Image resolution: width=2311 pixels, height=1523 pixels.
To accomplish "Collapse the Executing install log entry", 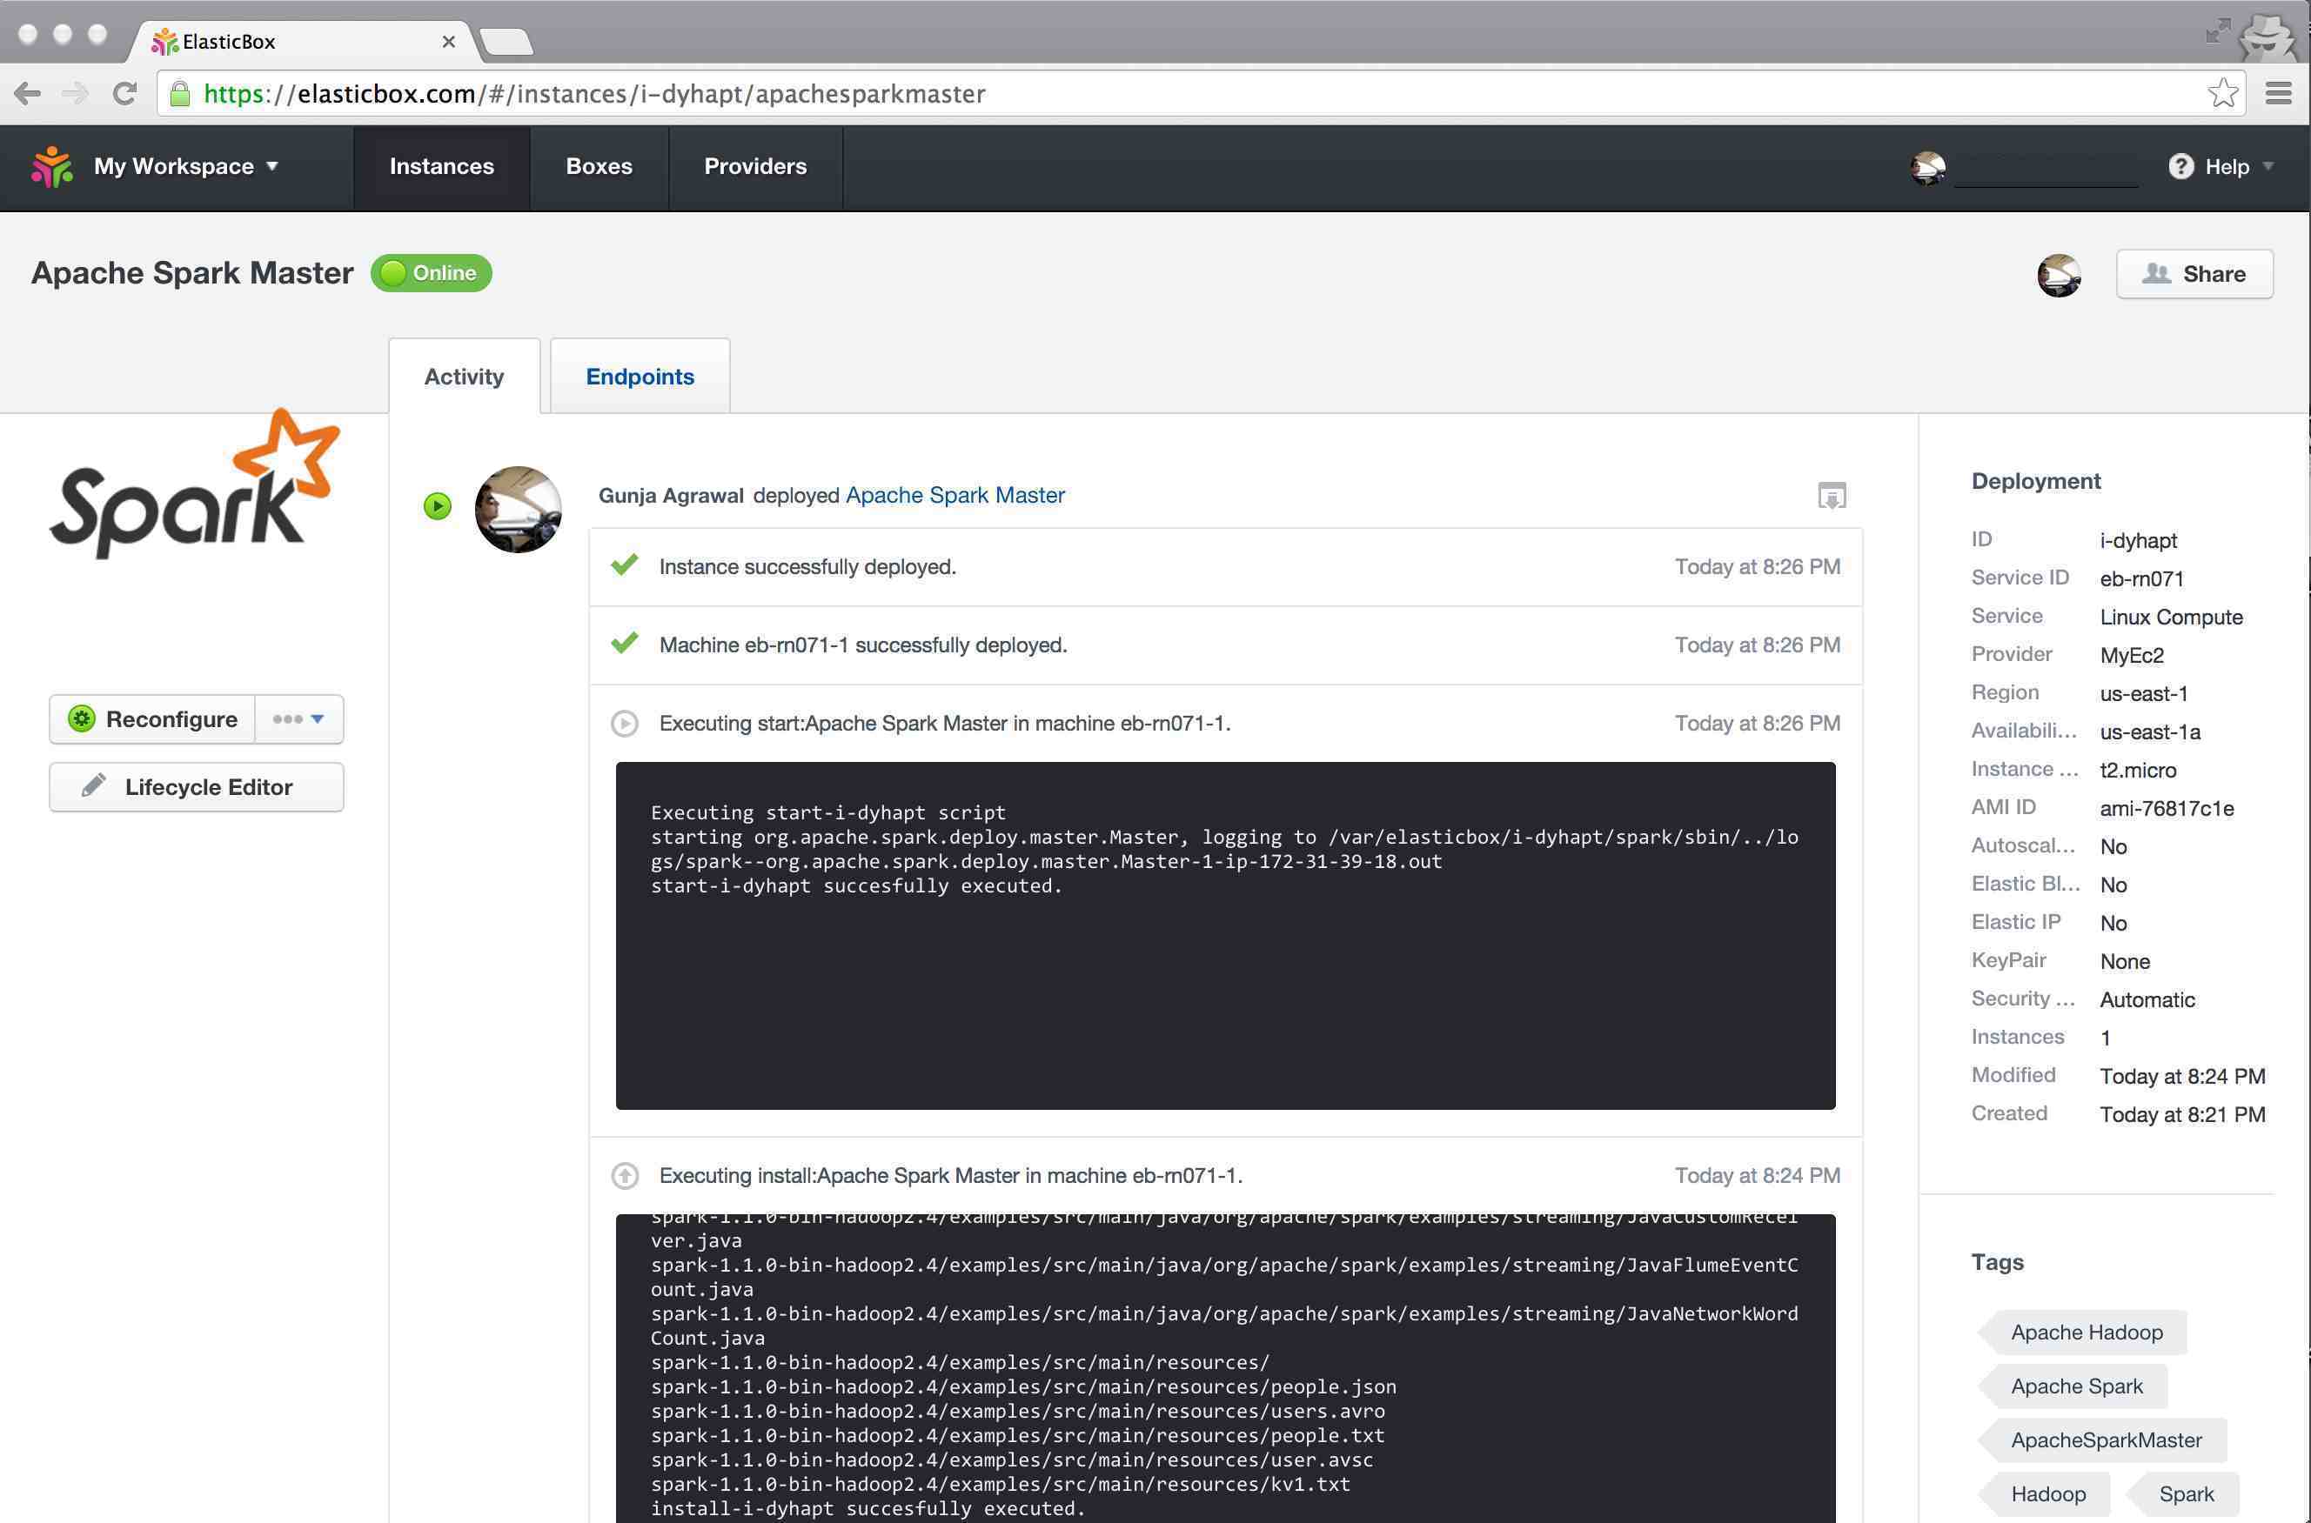I will click(625, 1176).
